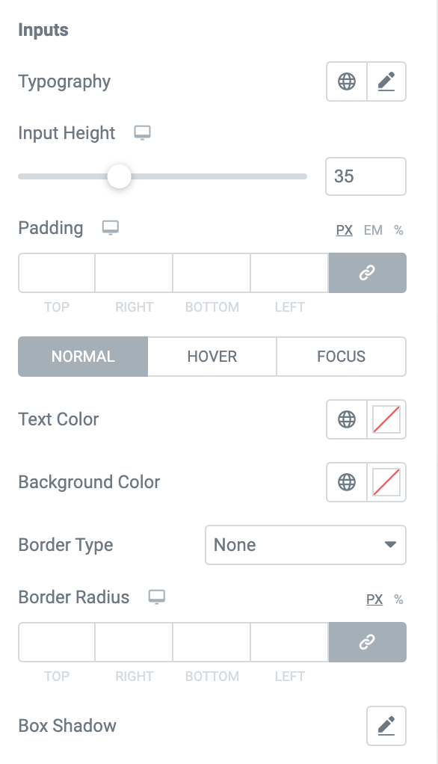This screenshot has height=764, width=438.
Task: Pick a Text Color from the swatch
Action: tap(386, 419)
